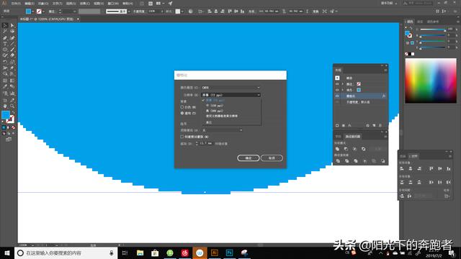Hide the Fill attribute in Appearance panel
Image resolution: width=461 pixels, height=259 pixels.
(337, 90)
